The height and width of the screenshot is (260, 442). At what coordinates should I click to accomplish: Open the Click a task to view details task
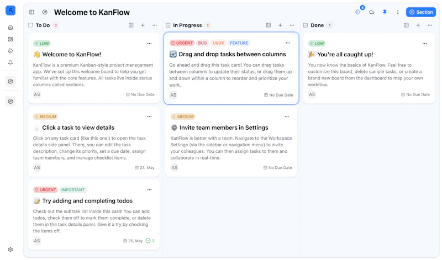point(78,128)
